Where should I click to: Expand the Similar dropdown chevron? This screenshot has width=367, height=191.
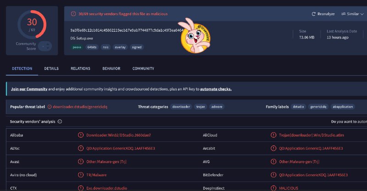pyautogui.click(x=362, y=14)
